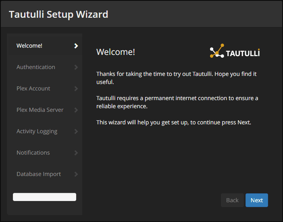Click the Plex Media Server chevron arrow

[x=76, y=110]
